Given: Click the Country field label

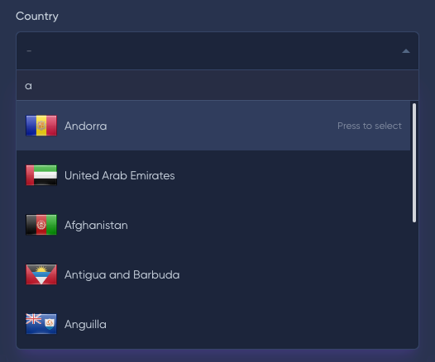Looking at the screenshot, I should 37,16.
